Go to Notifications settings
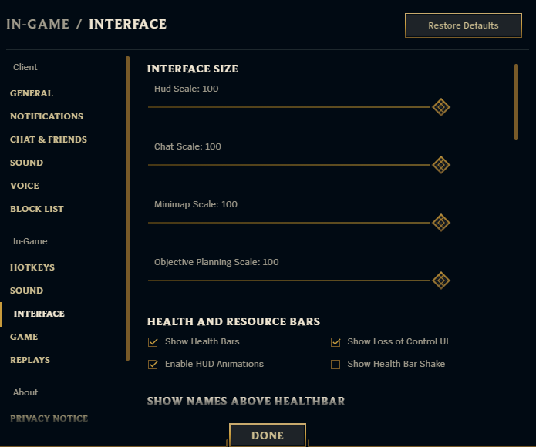536x447 pixels. point(46,116)
